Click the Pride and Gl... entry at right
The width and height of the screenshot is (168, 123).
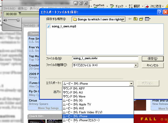pyautogui.click(x=160, y=101)
